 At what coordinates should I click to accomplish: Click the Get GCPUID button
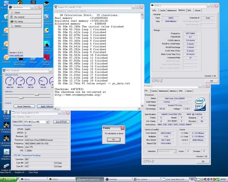pyautogui.click(x=62, y=122)
